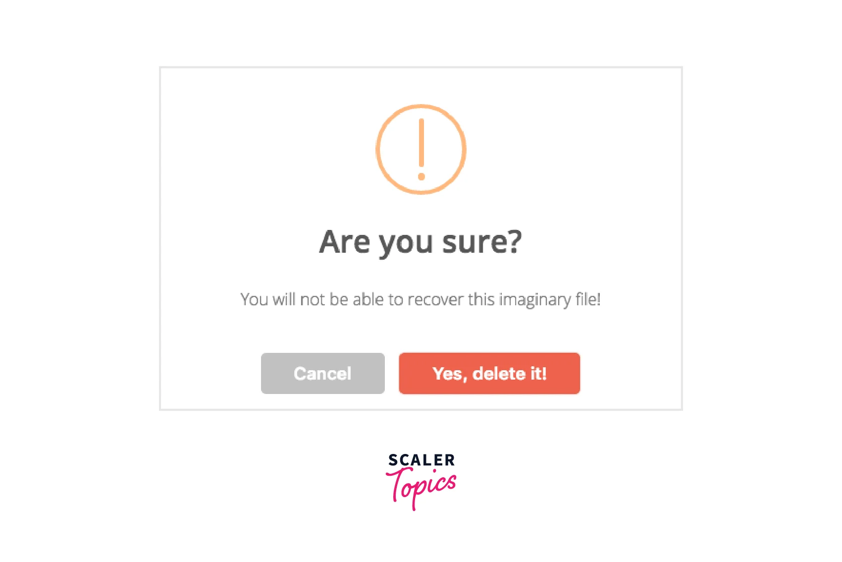This screenshot has height=562, width=842.
Task: Click the SCALER wordmark in the logo
Action: (421, 460)
